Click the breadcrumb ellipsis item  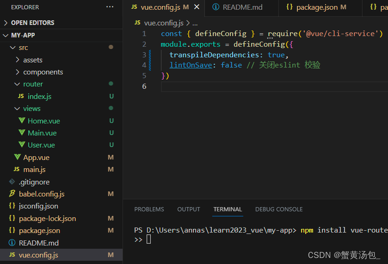195,24
